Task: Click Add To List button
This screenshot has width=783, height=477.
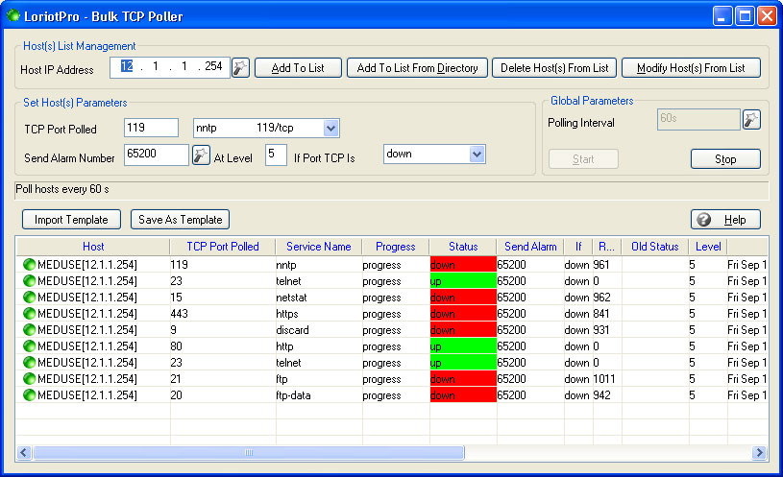Action: [298, 68]
